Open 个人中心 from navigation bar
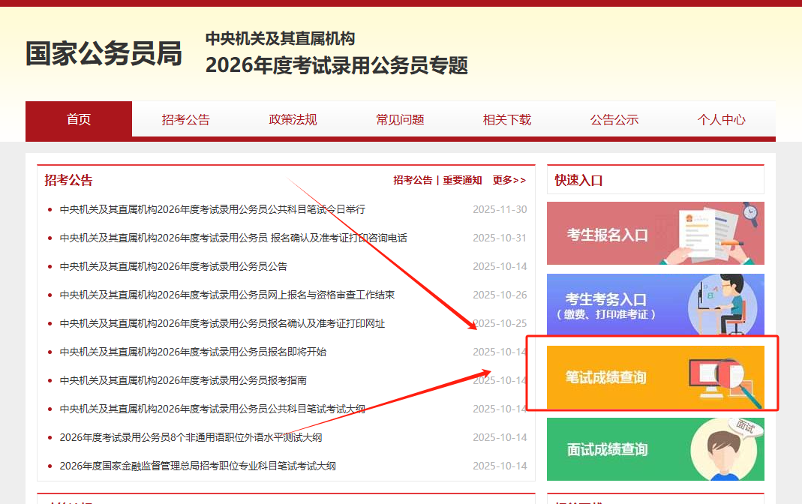 tap(721, 119)
